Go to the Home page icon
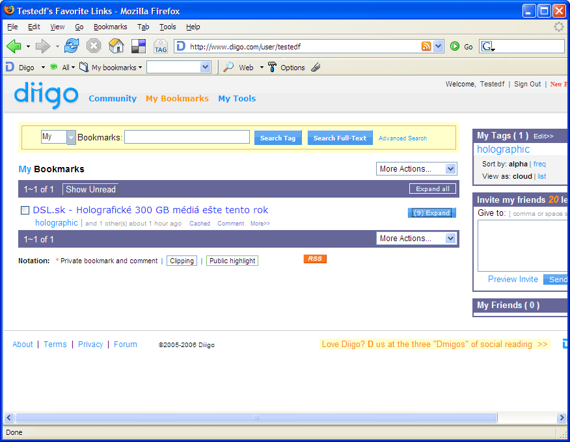 click(x=116, y=46)
